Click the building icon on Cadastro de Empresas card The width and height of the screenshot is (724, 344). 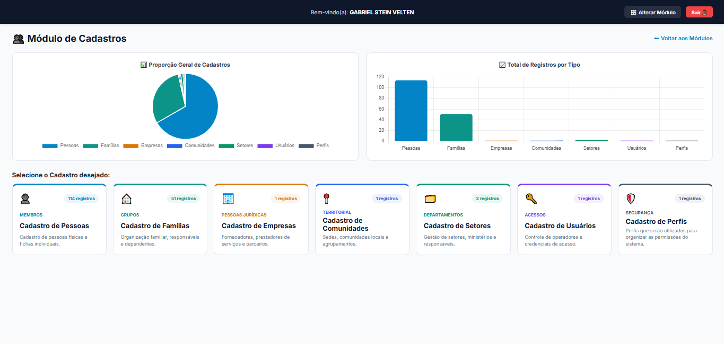click(228, 198)
